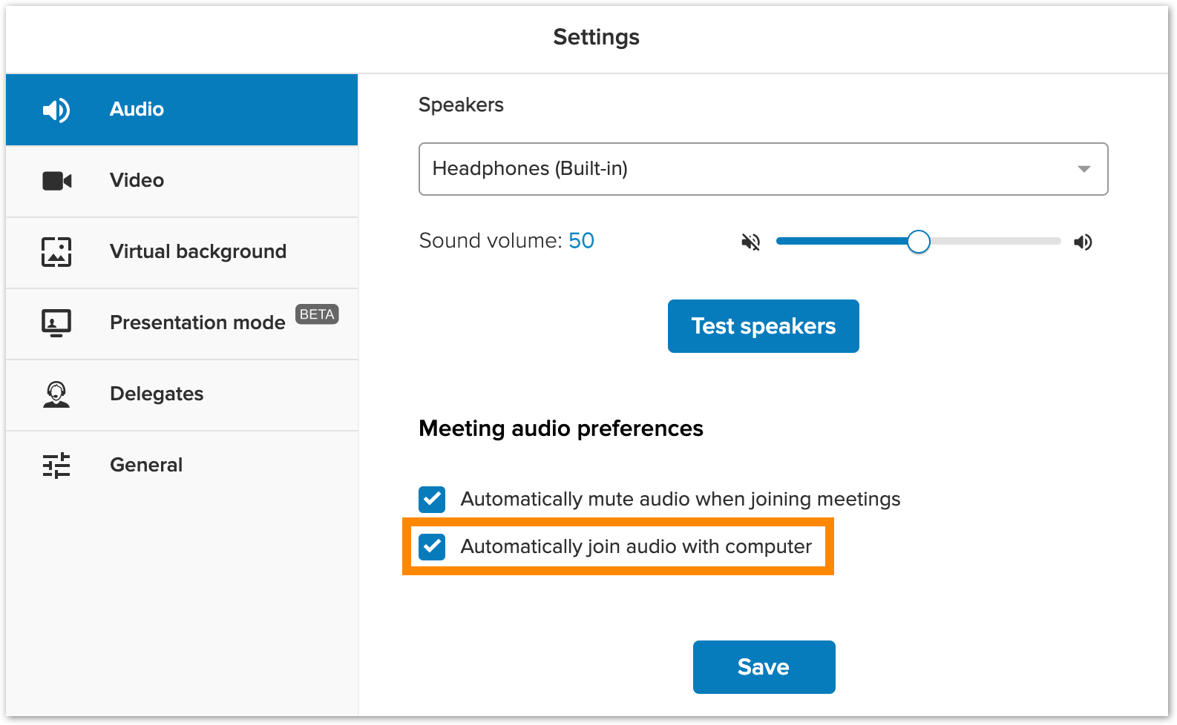
Task: Uncheck automatically mute audio when joining
Action: pyautogui.click(x=432, y=500)
